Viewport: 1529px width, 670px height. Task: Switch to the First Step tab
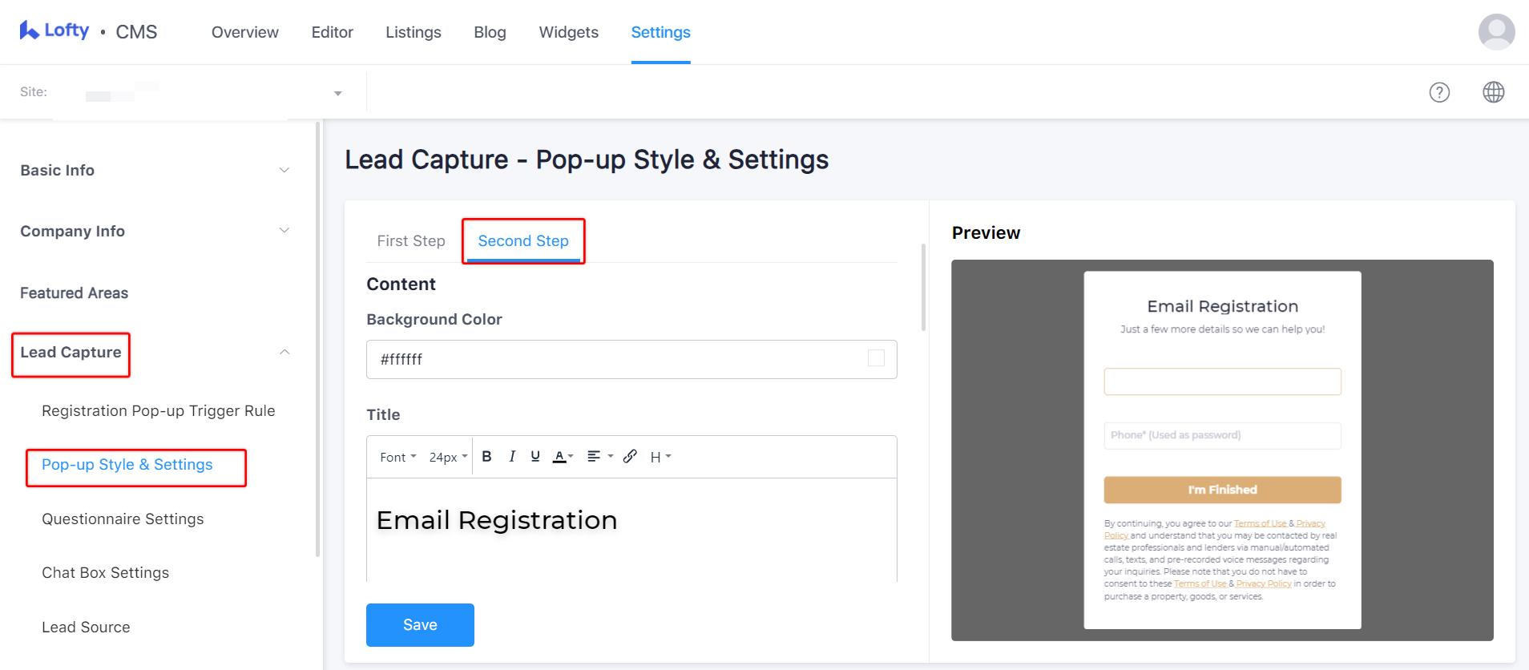[411, 241]
